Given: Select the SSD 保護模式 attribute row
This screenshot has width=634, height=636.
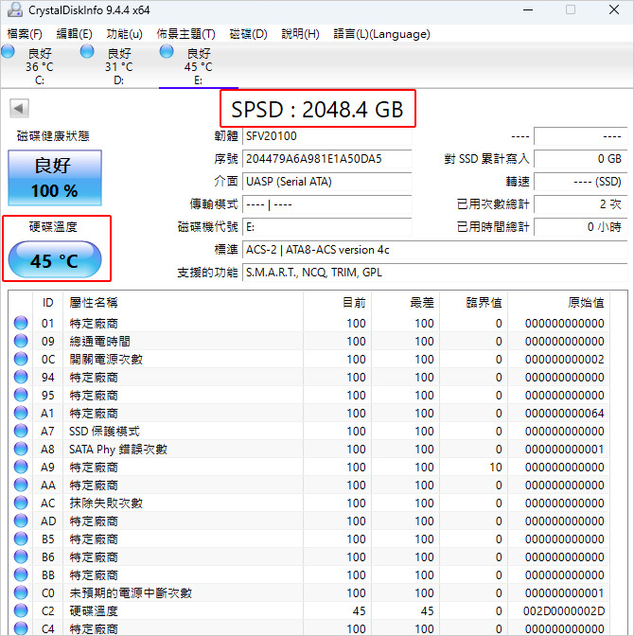Looking at the screenshot, I should coord(309,431).
